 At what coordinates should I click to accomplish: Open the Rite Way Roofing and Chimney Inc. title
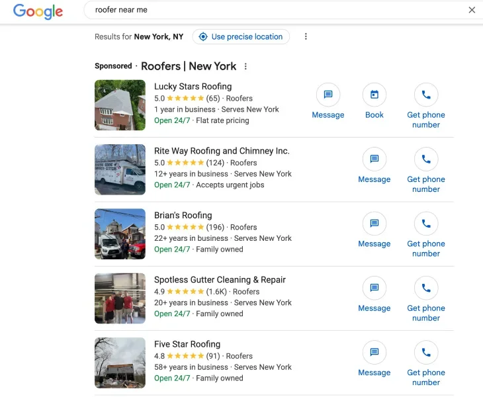point(222,151)
